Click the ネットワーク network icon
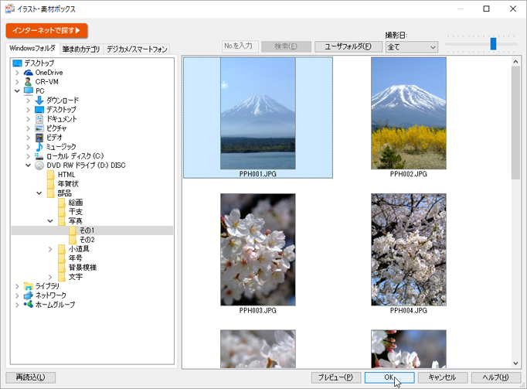Image resolution: width=527 pixels, height=389 pixels. 29,295
